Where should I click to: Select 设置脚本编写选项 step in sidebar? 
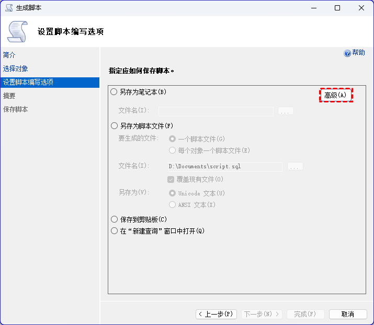click(x=50, y=82)
